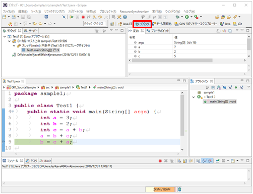253x194 pixels.
Task: Click the Open Console icon
Action: point(233,161)
